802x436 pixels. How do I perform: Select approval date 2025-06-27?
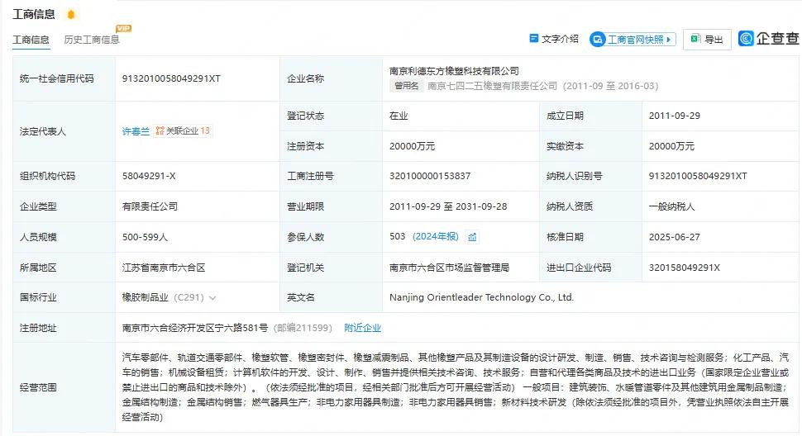(x=674, y=237)
